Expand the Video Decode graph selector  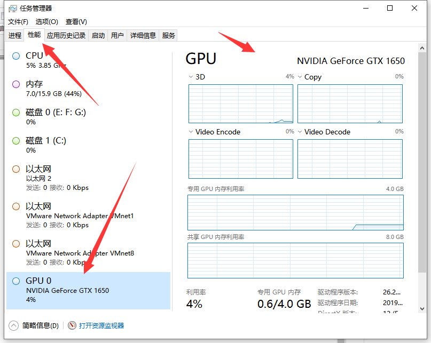tap(300, 132)
